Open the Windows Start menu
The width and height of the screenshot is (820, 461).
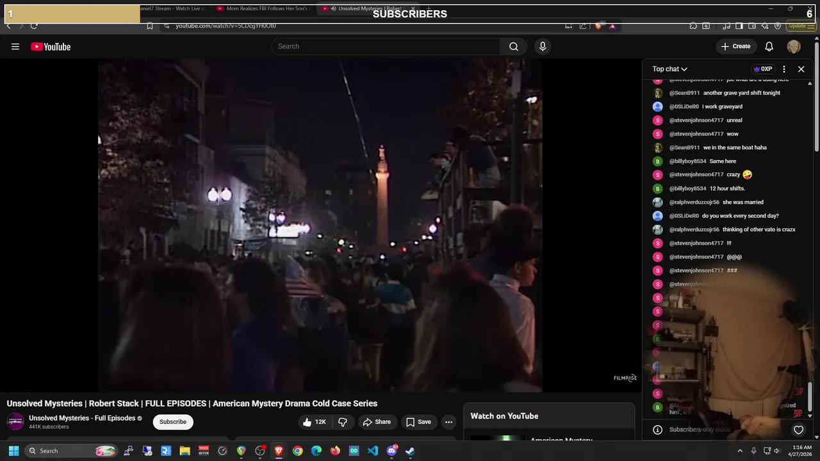pos(13,451)
